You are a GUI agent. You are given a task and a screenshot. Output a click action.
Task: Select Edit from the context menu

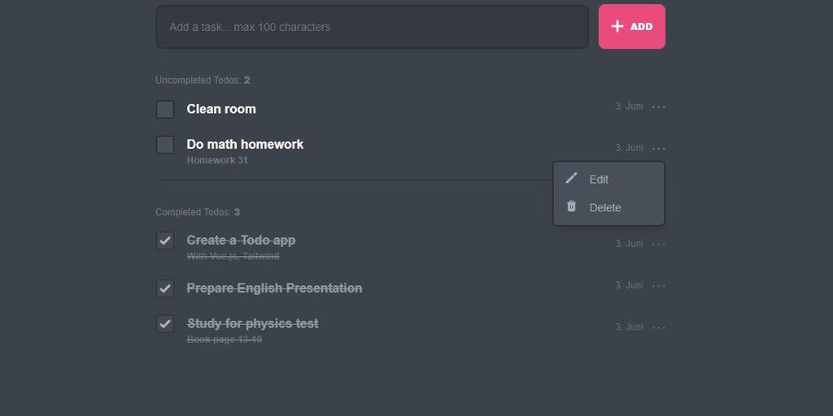599,180
